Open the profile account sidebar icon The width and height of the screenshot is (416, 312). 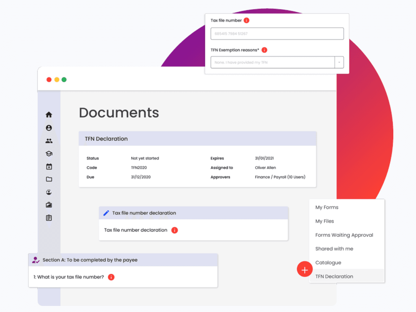point(49,128)
